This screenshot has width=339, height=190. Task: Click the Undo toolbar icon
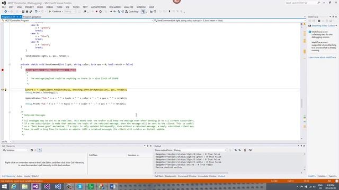pos(36,12)
